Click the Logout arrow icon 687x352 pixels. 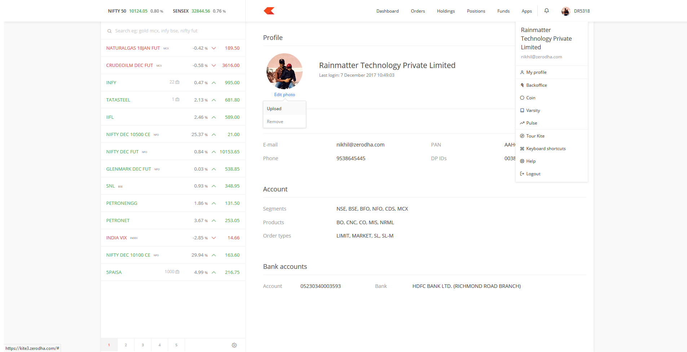click(522, 174)
